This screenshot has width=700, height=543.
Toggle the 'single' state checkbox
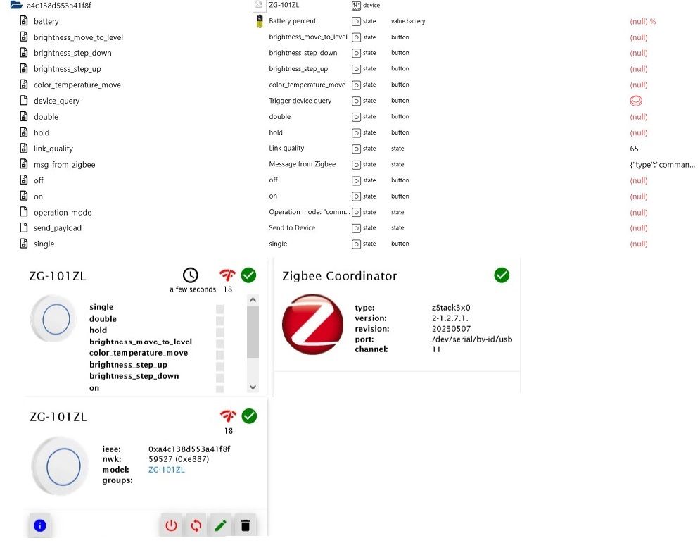point(219,308)
